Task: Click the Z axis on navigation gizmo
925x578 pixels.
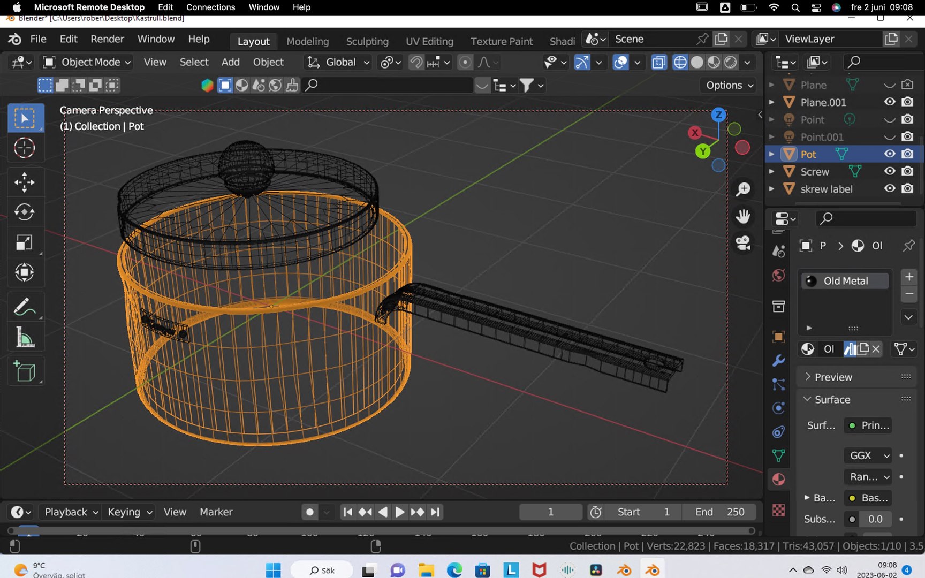Action: pos(718,115)
